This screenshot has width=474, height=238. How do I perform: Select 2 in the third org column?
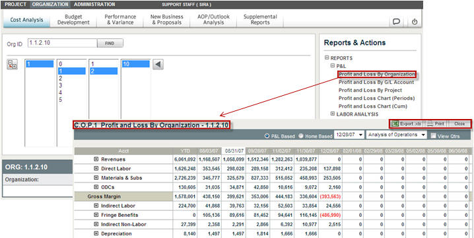click(104, 71)
